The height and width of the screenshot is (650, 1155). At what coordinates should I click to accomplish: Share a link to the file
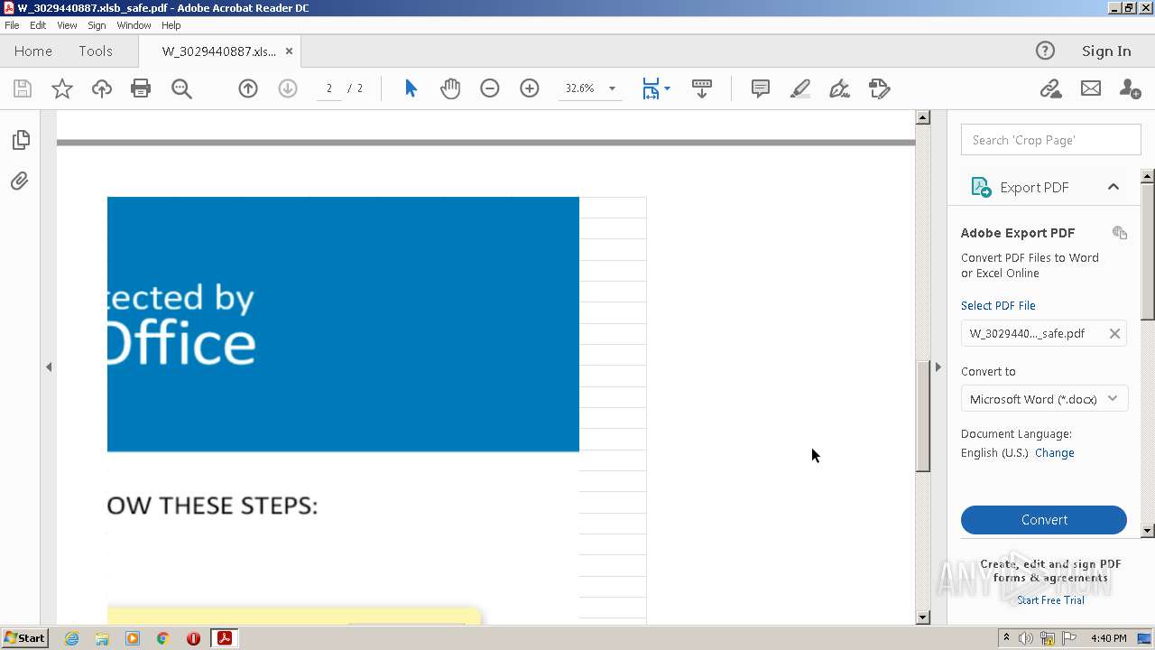(1050, 88)
